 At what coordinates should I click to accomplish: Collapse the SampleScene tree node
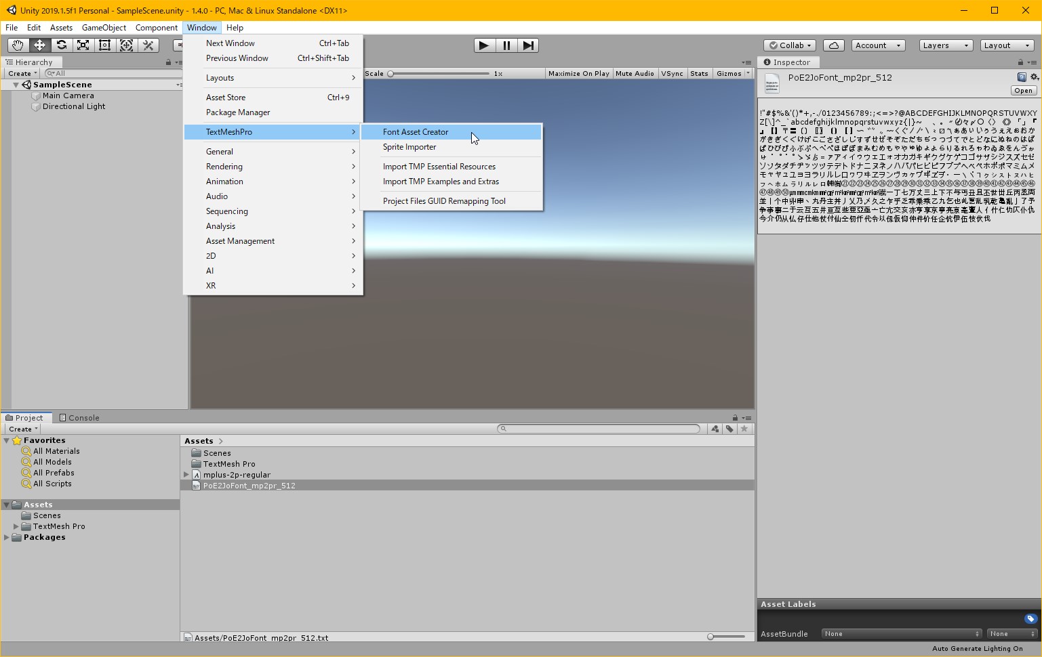[x=16, y=85]
